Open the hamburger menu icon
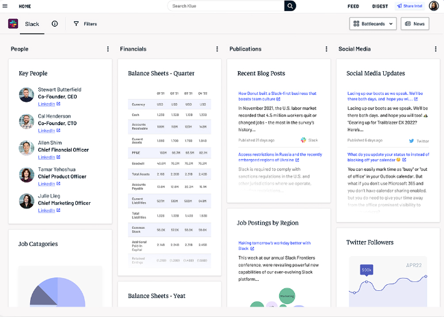This screenshot has height=317, width=444. (x=5, y=6)
